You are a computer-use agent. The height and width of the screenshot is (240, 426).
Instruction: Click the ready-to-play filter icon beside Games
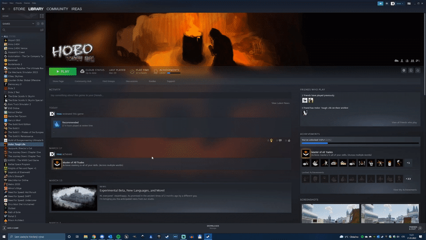(42, 23)
